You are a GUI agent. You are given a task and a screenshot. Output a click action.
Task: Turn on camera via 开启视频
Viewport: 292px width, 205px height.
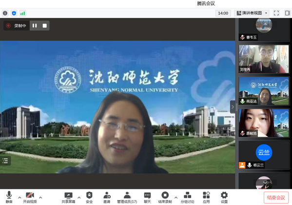pyautogui.click(x=30, y=197)
